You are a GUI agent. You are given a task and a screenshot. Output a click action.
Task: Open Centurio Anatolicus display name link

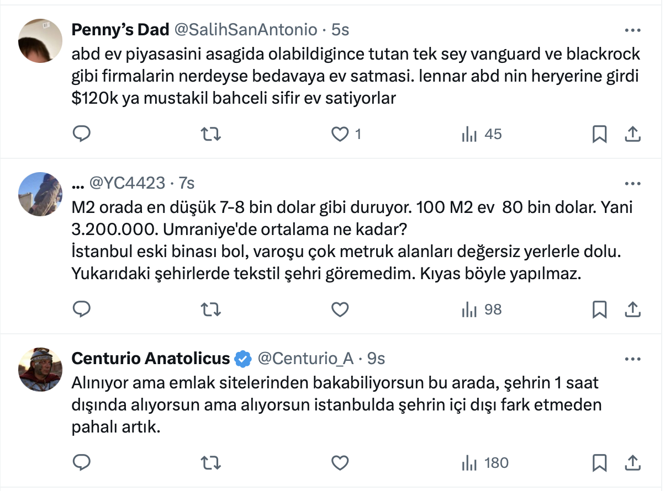click(150, 359)
